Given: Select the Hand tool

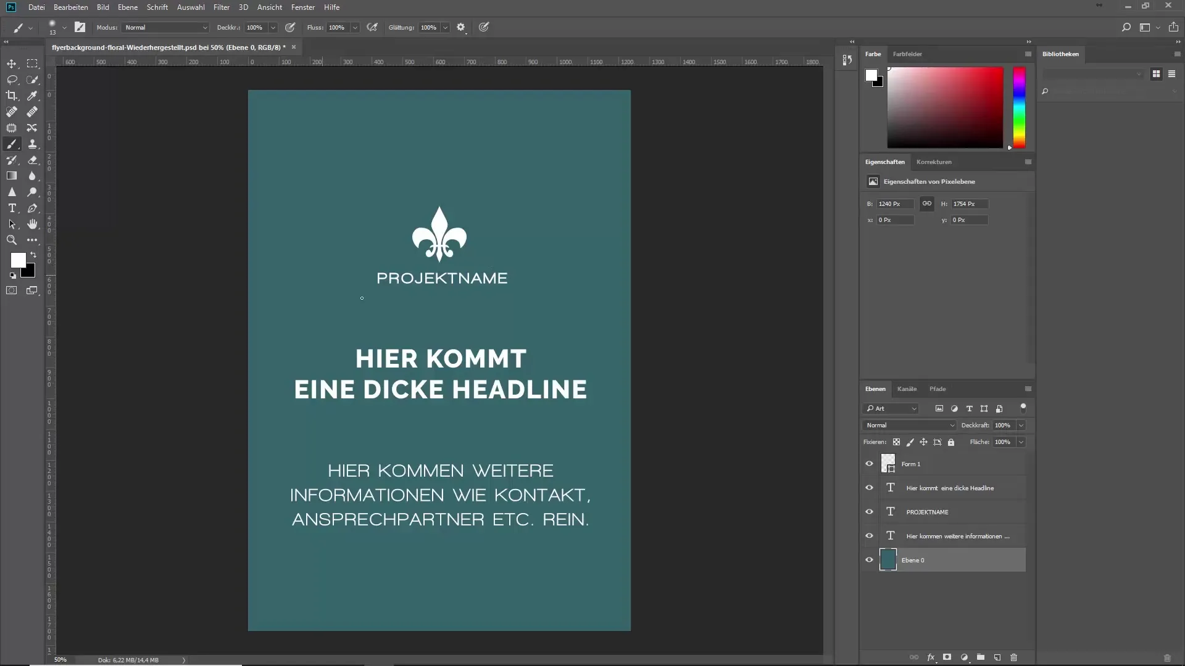Looking at the screenshot, I should 32,224.
